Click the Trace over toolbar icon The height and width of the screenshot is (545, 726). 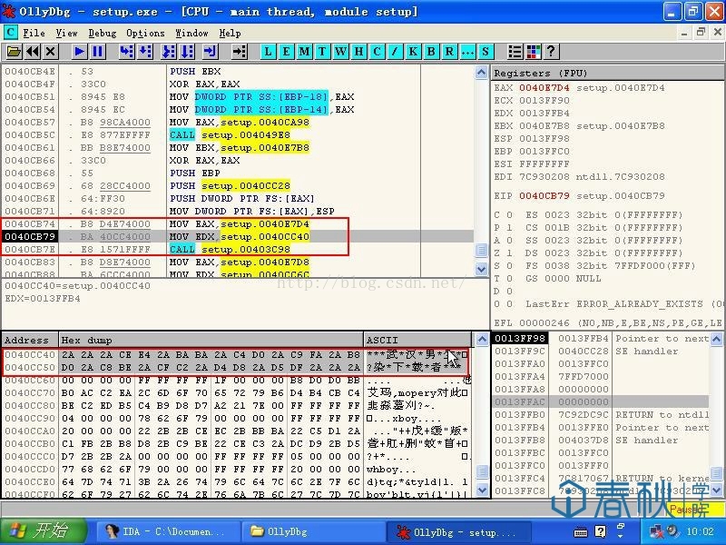point(187,51)
